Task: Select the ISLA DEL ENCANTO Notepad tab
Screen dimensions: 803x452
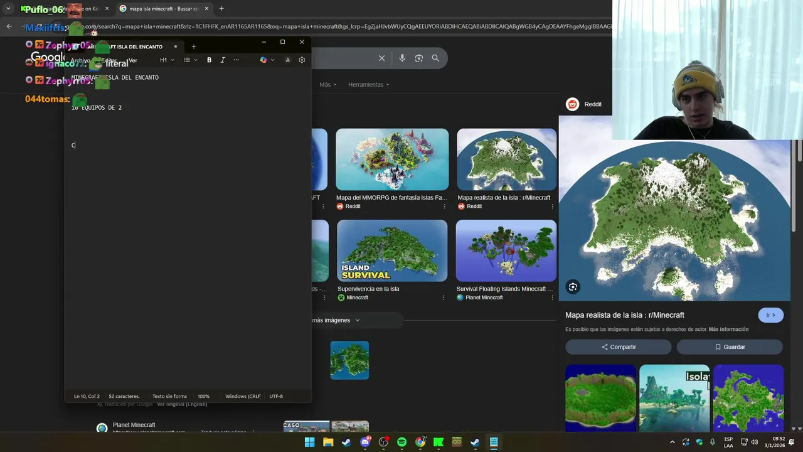Action: click(x=125, y=46)
